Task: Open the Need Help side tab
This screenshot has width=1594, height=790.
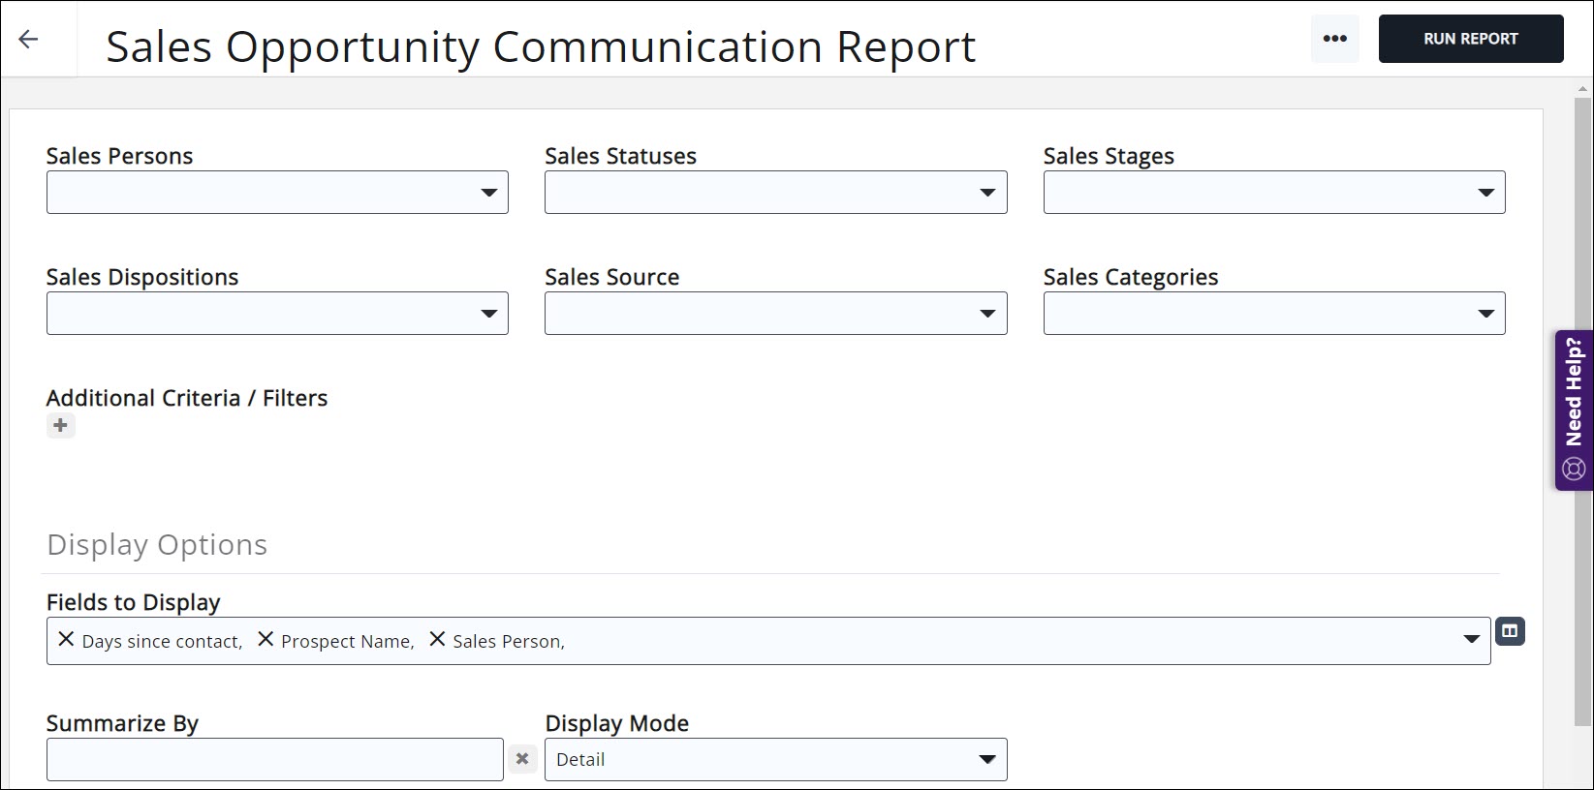Action: tap(1574, 410)
